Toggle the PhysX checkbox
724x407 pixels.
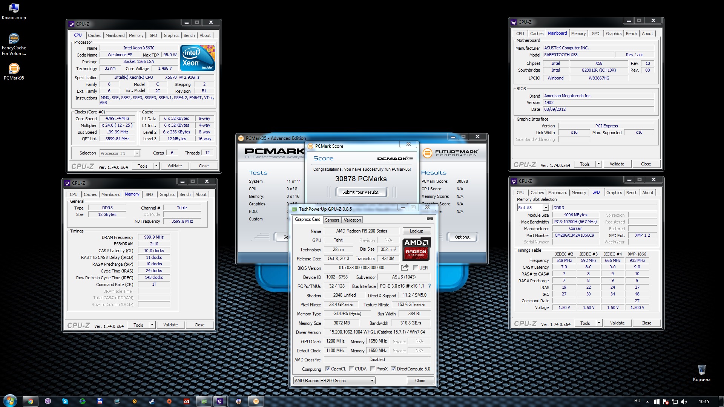tap(373, 369)
